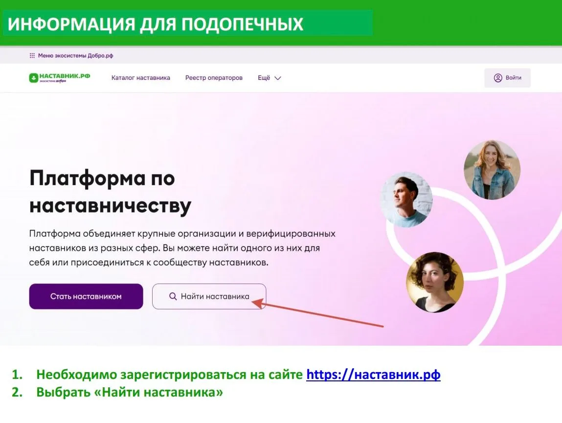Open the Добро.рф ecosystem grid icon
Screen dimensions: 562x423
click(32, 56)
